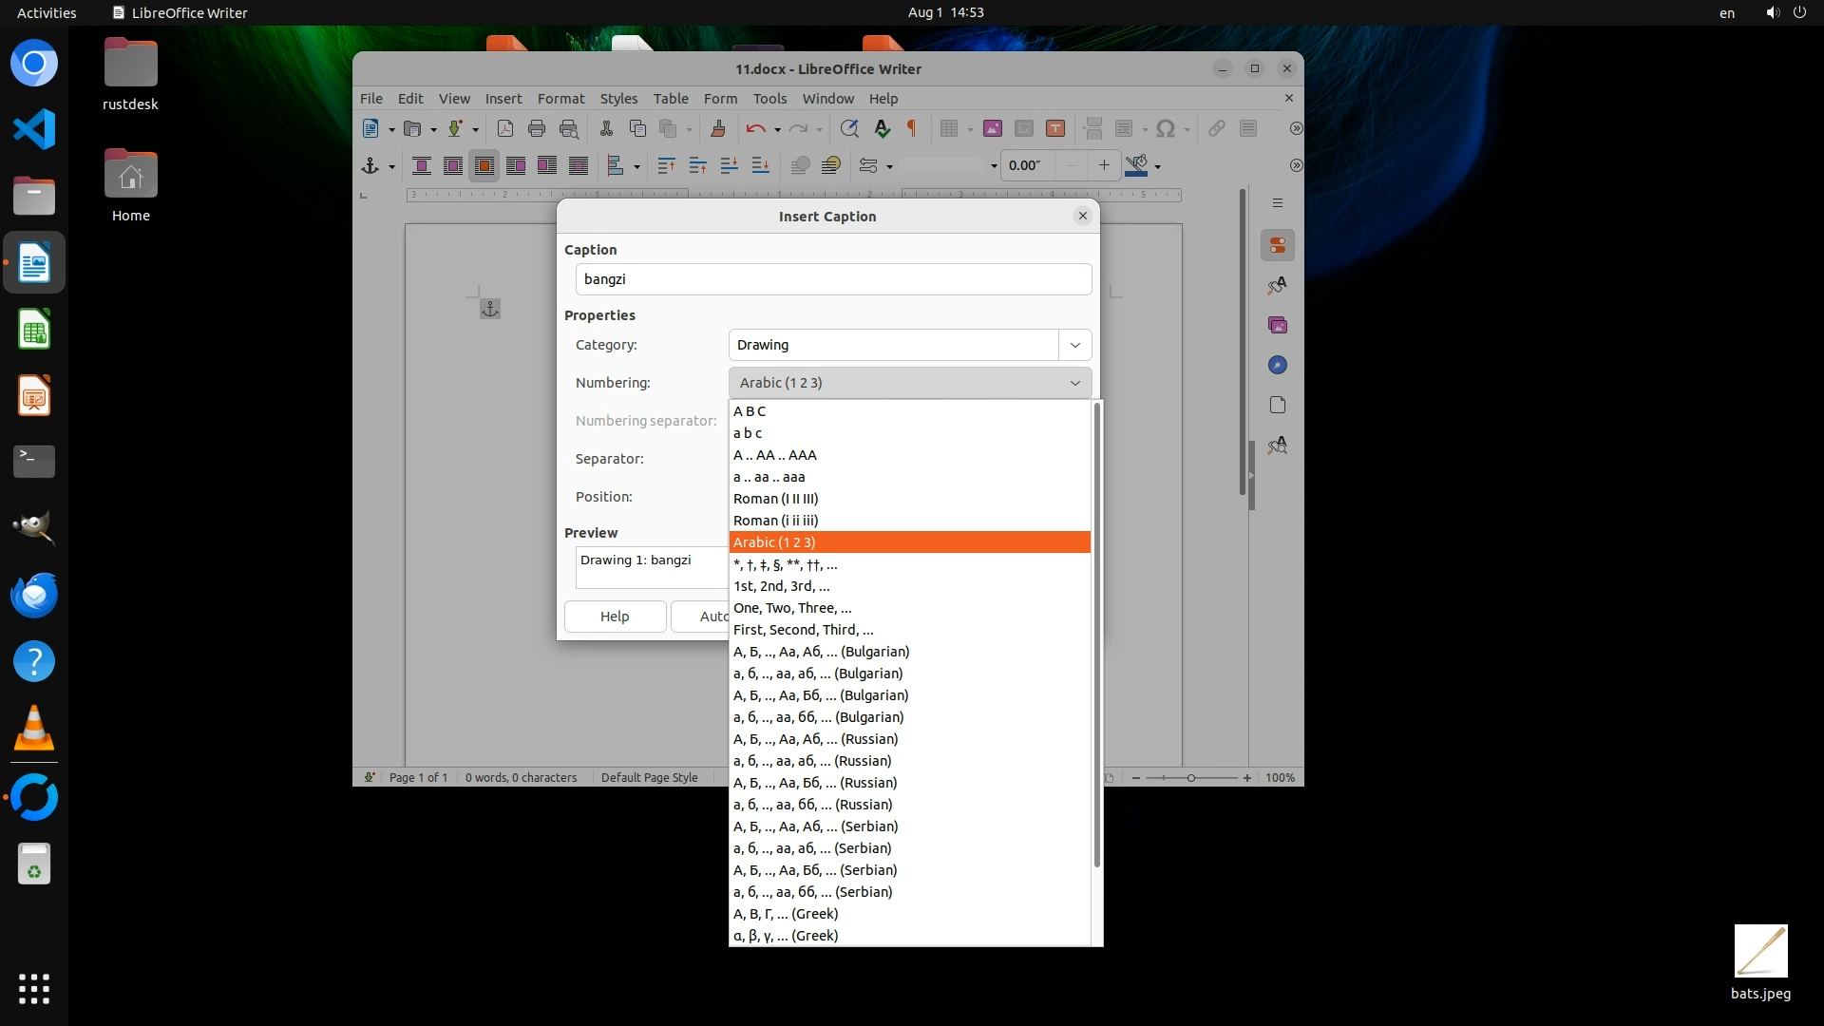Open the sidebar Gallery icon
Image resolution: width=1824 pixels, height=1026 pixels.
point(1278,326)
